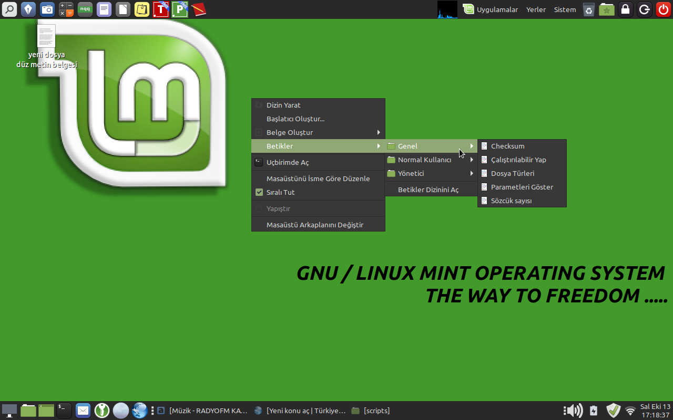The image size is (673, 420).
Task: Open the green starred favorites folder
Action: (607, 9)
